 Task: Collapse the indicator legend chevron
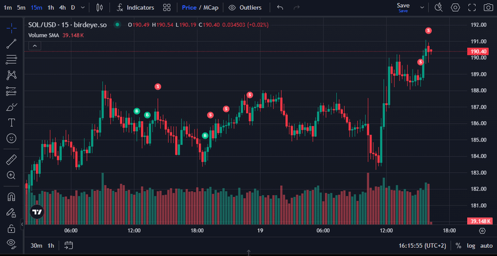(34, 45)
